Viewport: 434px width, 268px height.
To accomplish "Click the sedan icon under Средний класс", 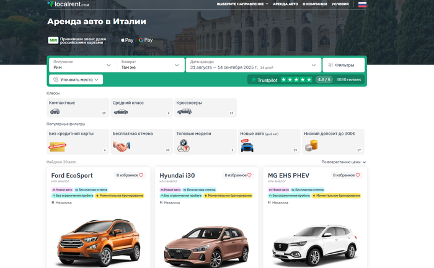I will [x=121, y=112].
